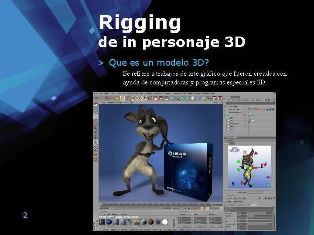Screen dimensions: 314x235
Task: Click the green current-frame marker on timeline
Action: coord(101,205)
